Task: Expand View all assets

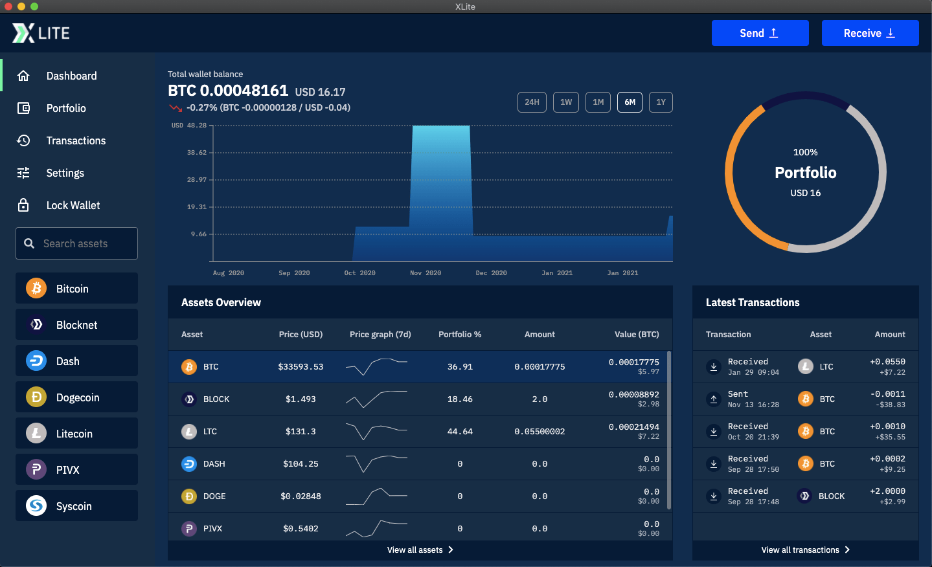Action: (420, 550)
